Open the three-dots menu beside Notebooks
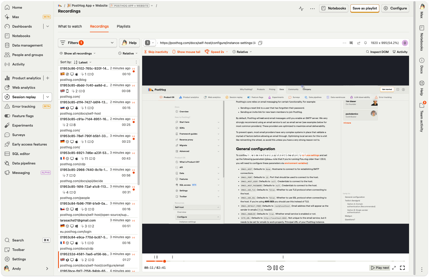The image size is (429, 277). (x=312, y=8)
